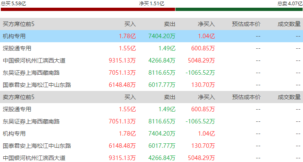Image resolution: width=303 pixels, height=162 pixels.
Task: Click 净买入 header in buyer section
Action: (206, 24)
